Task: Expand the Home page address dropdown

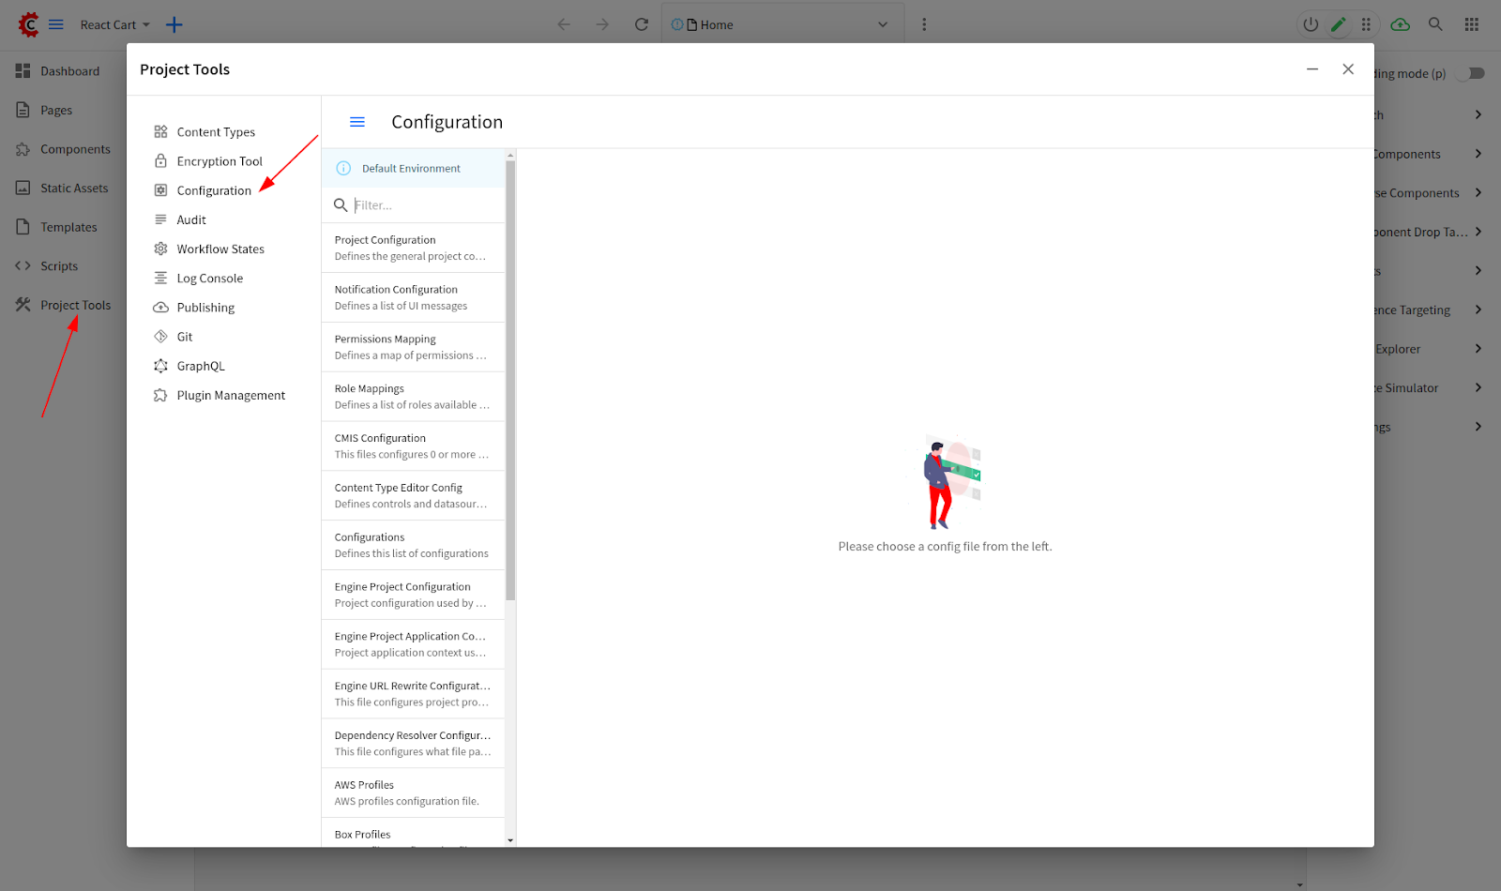Action: 882,25
